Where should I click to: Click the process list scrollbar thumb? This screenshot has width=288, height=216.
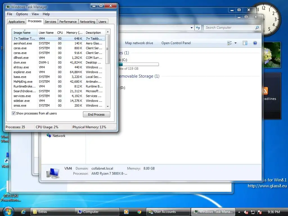tap(108, 49)
